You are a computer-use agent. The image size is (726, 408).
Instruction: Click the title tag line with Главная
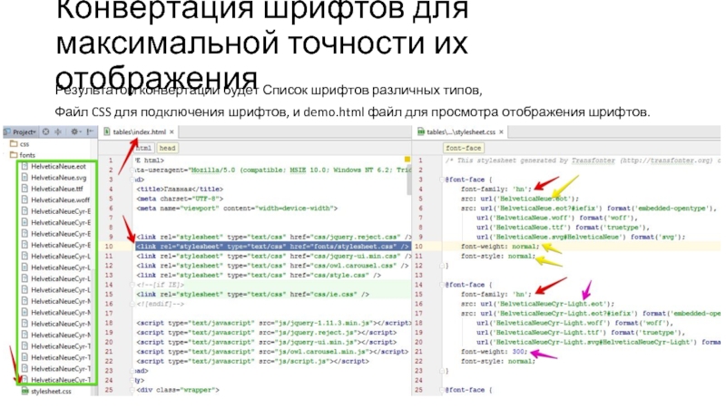180,189
